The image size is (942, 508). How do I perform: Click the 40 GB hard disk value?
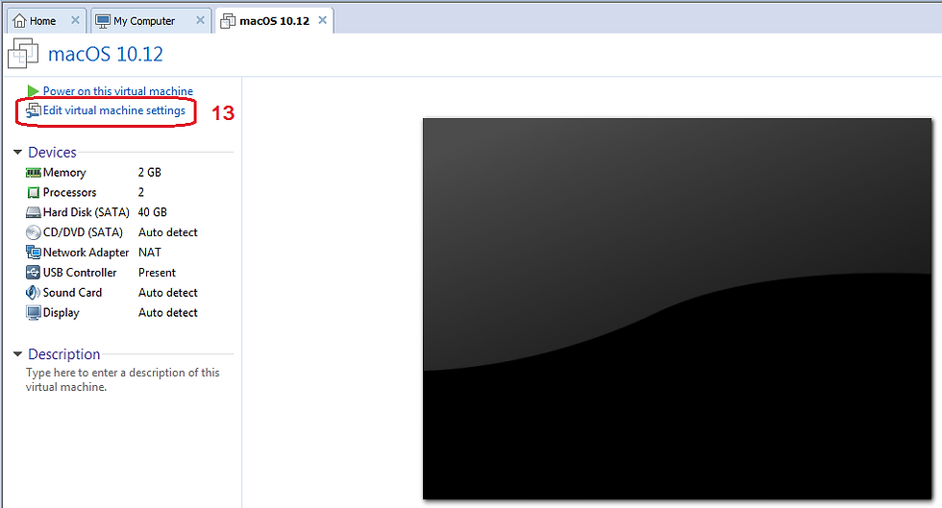point(153,212)
